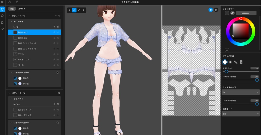This screenshot has height=135, width=261.
Task: Close the texture editor with the X
Action: pos(2,2)
